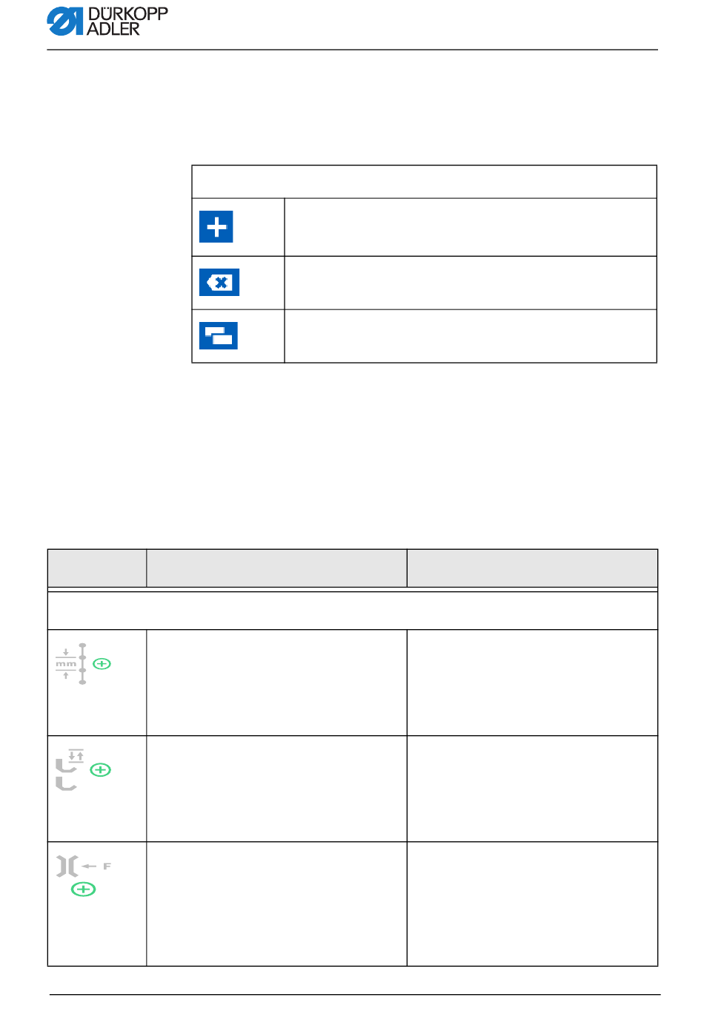This screenshot has height=1029, width=704.
Task: Click green plus beside mm stitch icon
Action: click(102, 664)
